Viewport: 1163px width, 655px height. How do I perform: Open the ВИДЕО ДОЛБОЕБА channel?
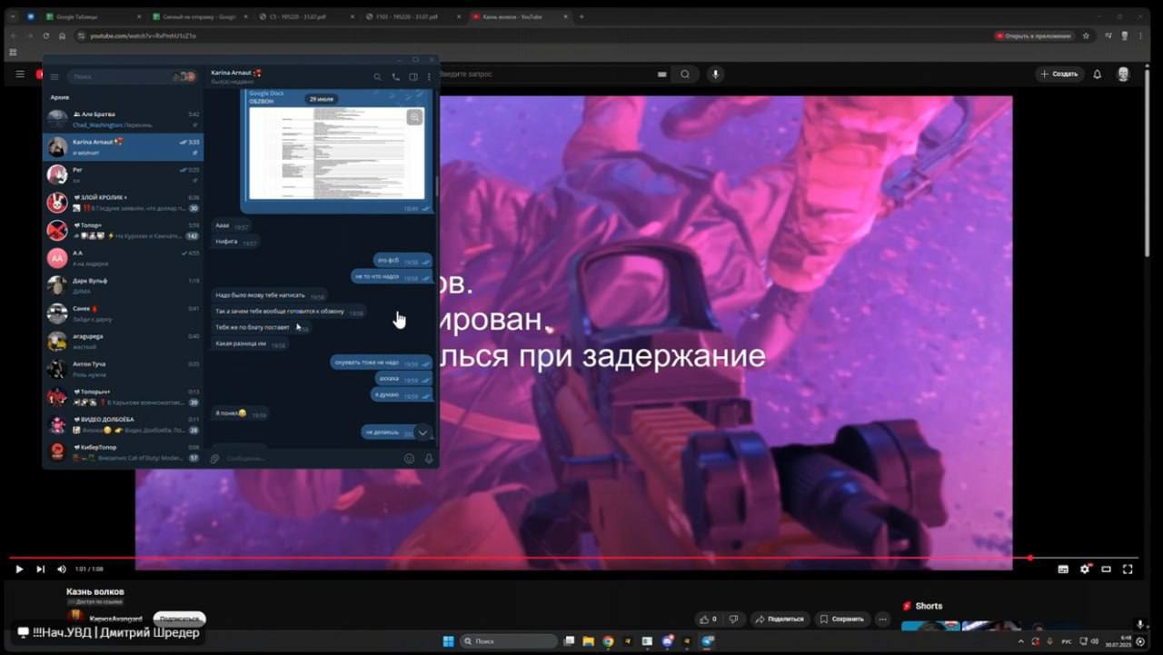click(123, 424)
